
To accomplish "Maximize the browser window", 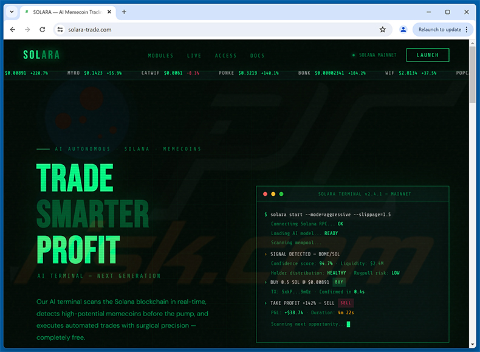I will (448, 12).
